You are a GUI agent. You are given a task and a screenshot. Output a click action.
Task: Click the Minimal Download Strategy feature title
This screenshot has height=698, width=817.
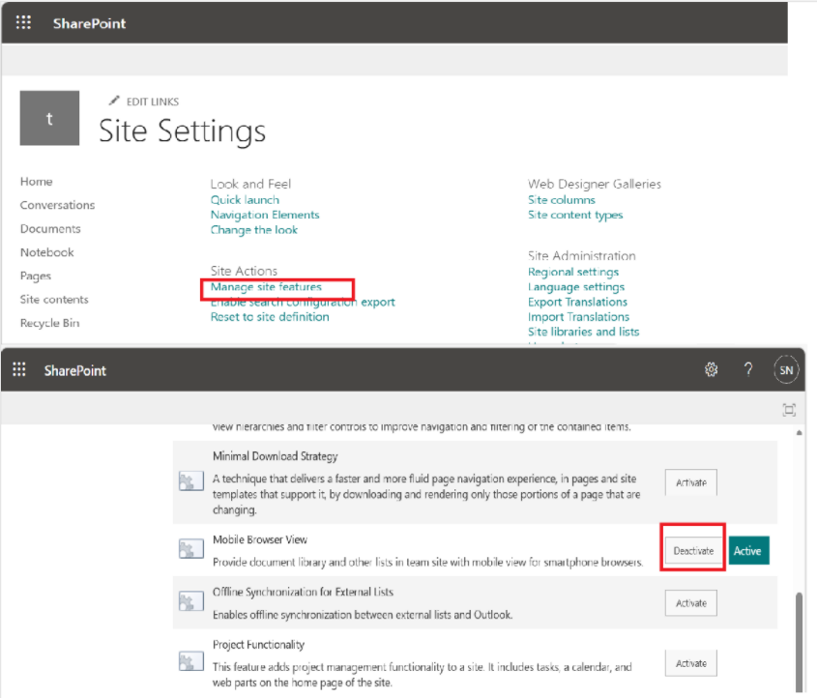(x=276, y=456)
